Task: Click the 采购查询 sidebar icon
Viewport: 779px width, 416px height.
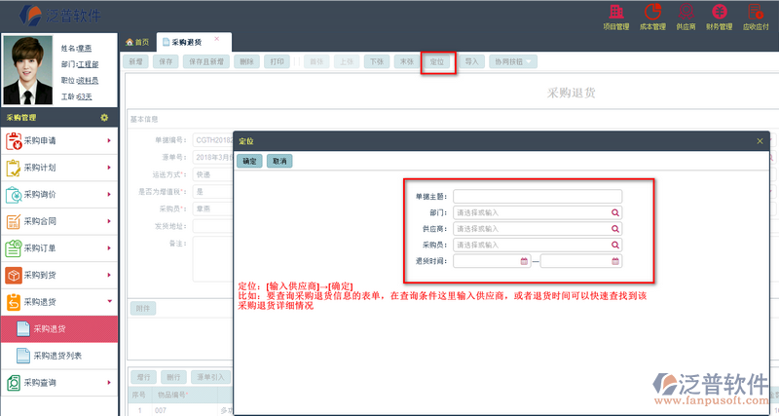Action: (14, 383)
